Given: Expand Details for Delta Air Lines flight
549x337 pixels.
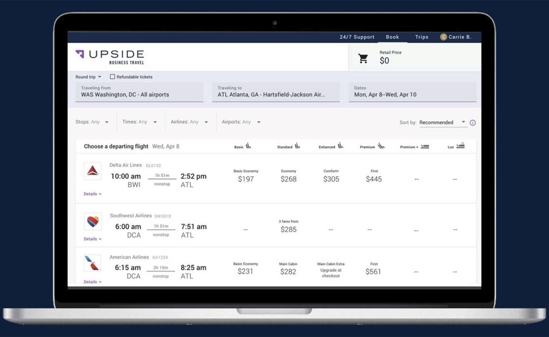Looking at the screenshot, I should click(92, 194).
